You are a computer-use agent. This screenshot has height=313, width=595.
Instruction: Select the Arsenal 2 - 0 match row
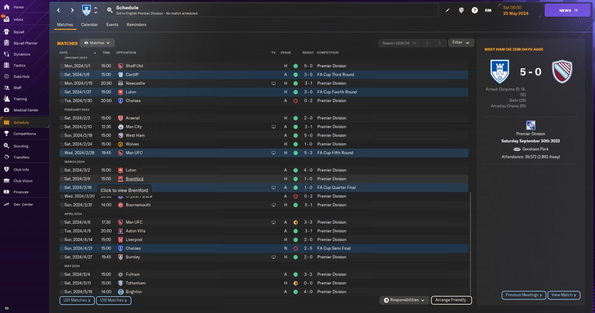point(264,118)
